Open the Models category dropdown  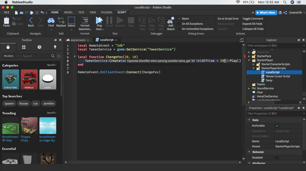[x=11, y=56]
